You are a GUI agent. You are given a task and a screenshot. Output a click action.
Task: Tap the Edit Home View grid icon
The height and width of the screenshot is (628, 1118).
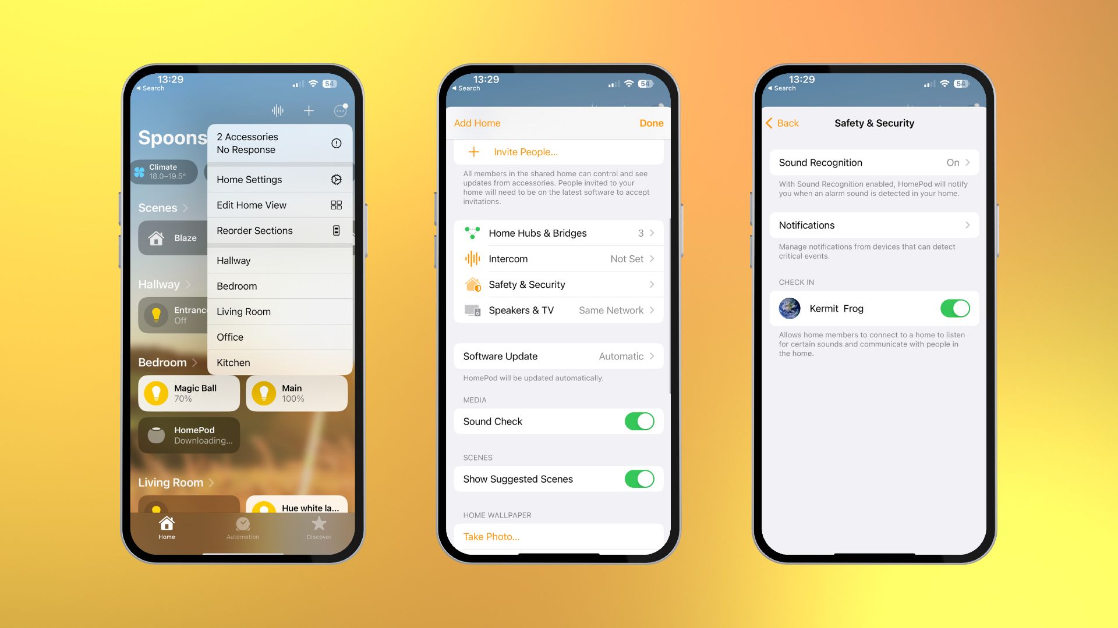coord(335,204)
